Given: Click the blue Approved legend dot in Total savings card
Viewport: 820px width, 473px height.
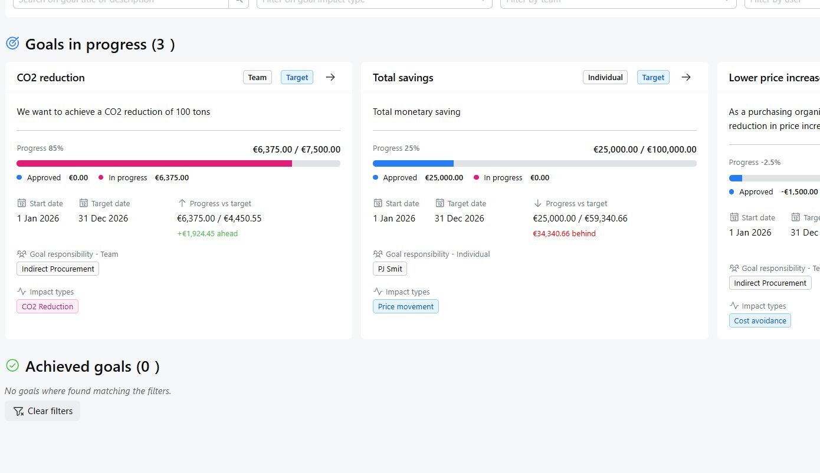Looking at the screenshot, I should (376, 177).
